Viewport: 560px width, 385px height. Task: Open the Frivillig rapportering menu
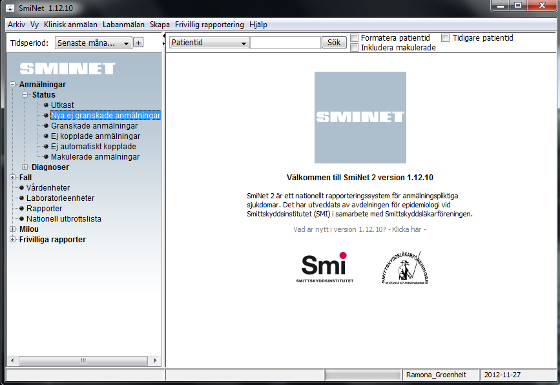209,25
